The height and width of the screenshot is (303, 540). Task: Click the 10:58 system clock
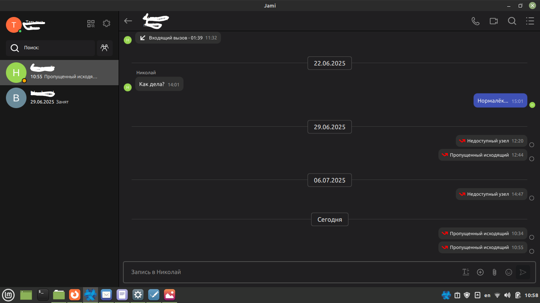tap(531, 295)
